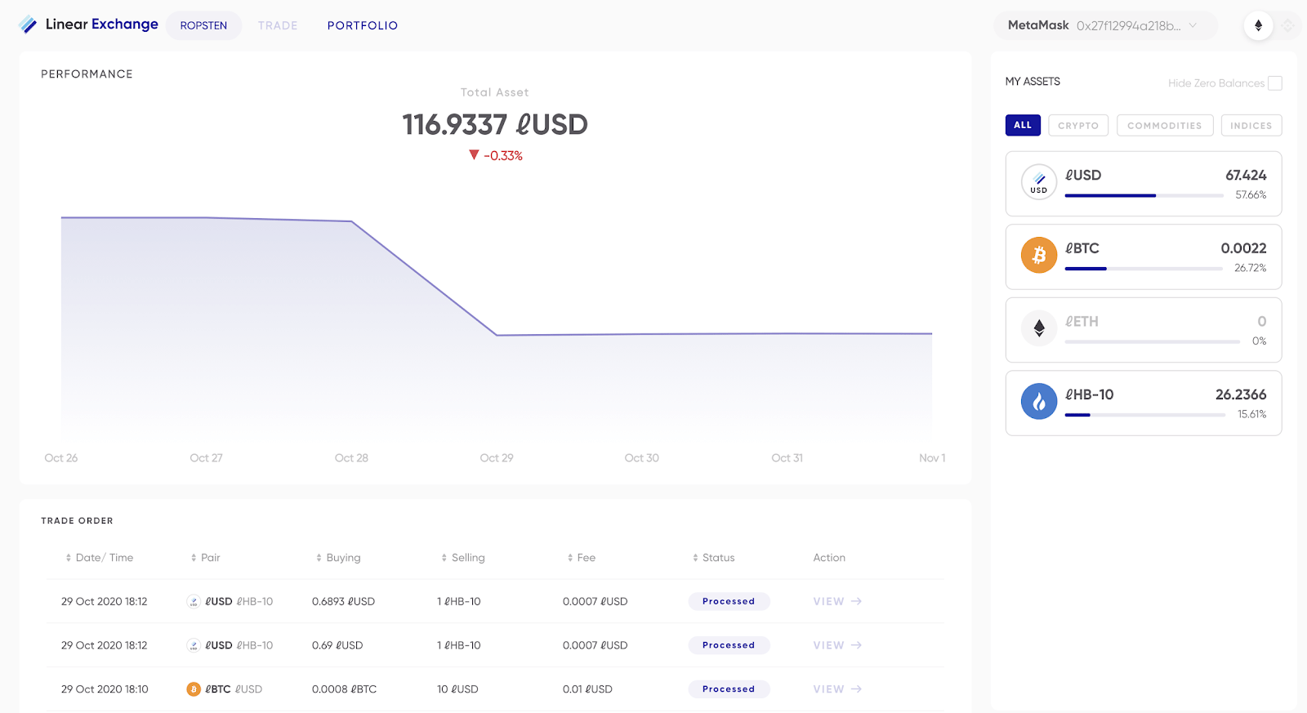Click the faded network icon beside Ethereum
Image resolution: width=1307 pixels, height=713 pixels.
point(1288,25)
